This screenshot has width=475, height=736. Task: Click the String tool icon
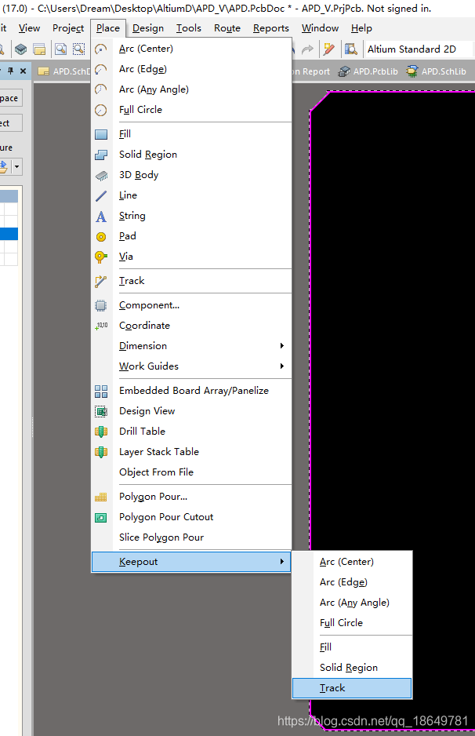click(x=101, y=216)
